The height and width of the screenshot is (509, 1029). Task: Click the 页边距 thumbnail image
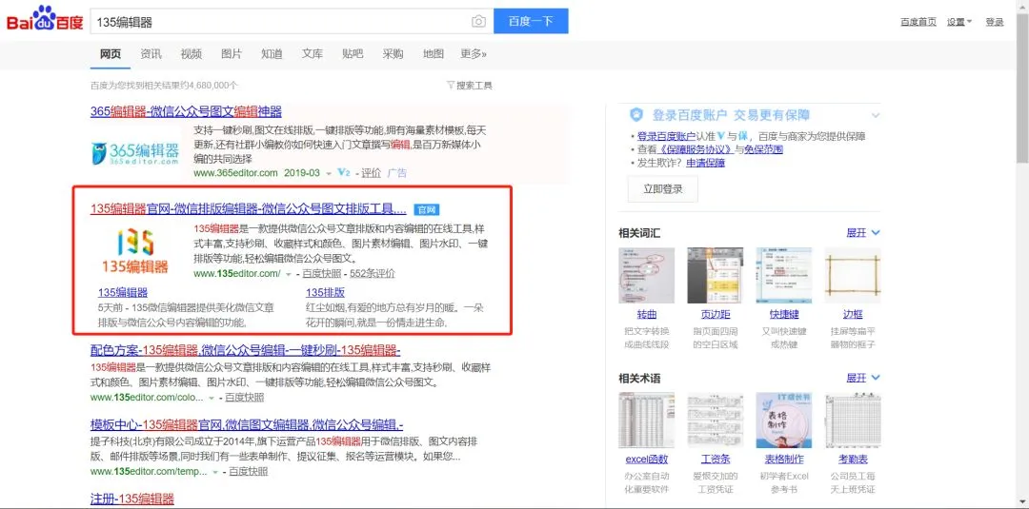pos(716,275)
